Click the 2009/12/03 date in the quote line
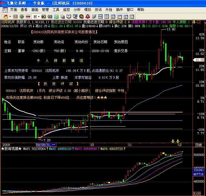The image size is (206, 196). pos(10,26)
